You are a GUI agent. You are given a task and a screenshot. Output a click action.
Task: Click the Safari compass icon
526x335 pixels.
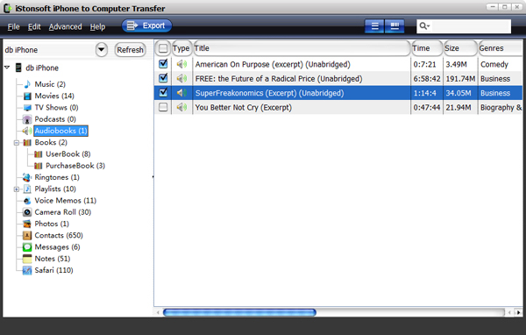click(x=27, y=270)
